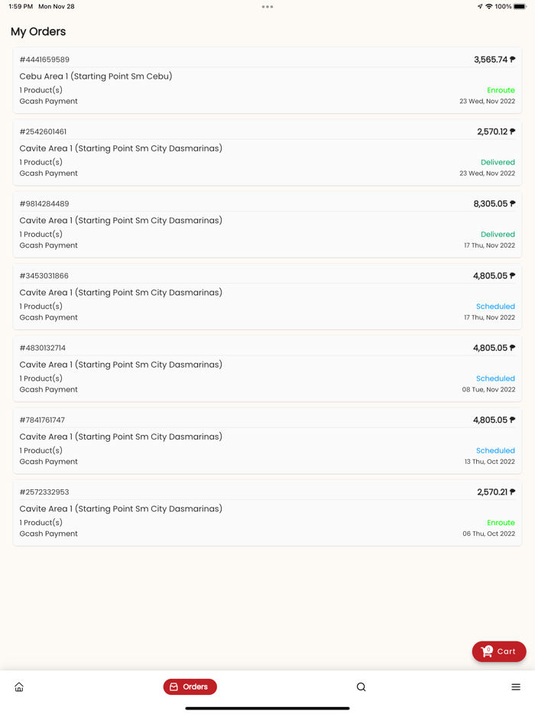Open the red Cart button
This screenshot has height=714, width=535.
[x=499, y=651]
